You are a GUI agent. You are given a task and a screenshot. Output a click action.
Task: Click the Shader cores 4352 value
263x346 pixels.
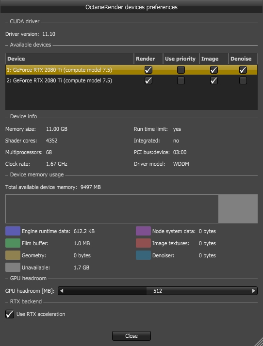pyautogui.click(x=52, y=141)
